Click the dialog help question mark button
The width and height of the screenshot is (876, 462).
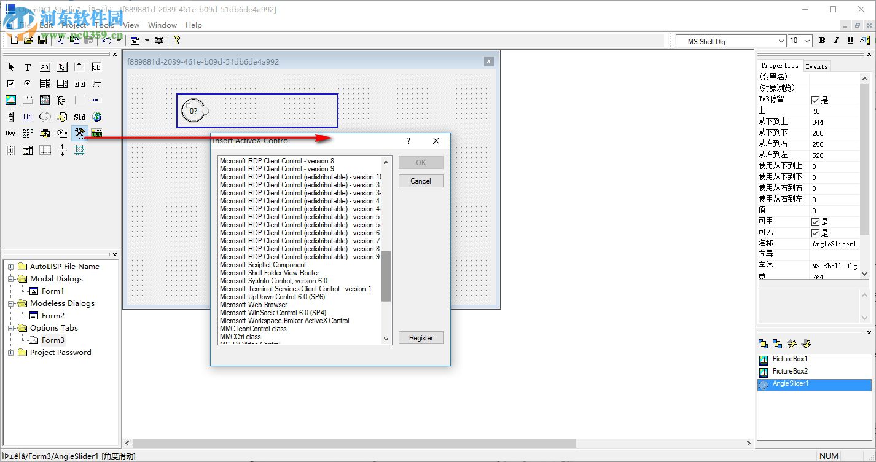409,141
